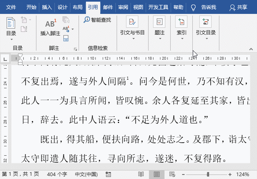The image size is (257, 179).
Task: Click the 124% zoom level
Action: (x=243, y=175)
